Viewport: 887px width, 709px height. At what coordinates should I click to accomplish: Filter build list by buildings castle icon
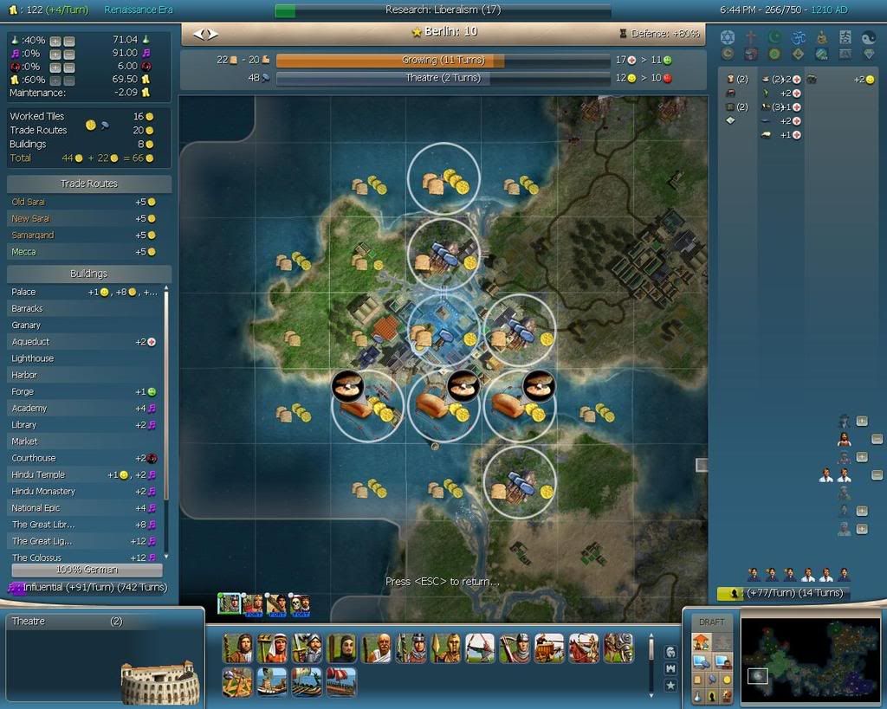click(x=671, y=669)
